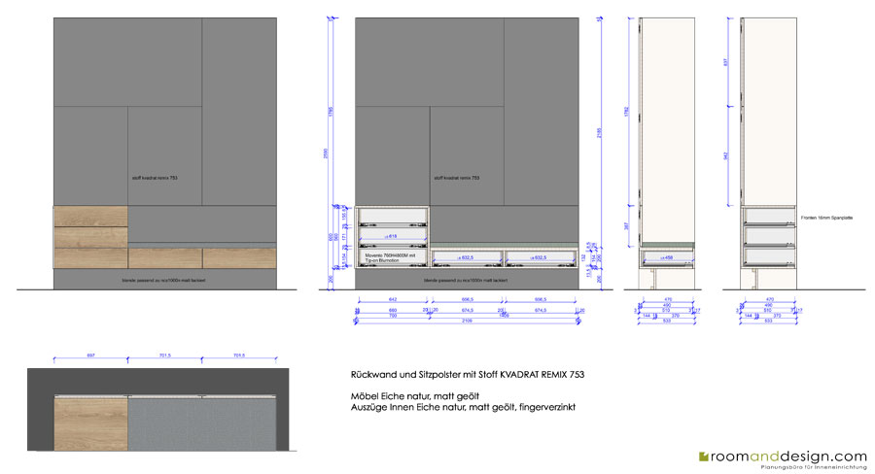Click the Rückwand und Sitzpolster description line
Screen dimensions: 875x474
(x=468, y=375)
